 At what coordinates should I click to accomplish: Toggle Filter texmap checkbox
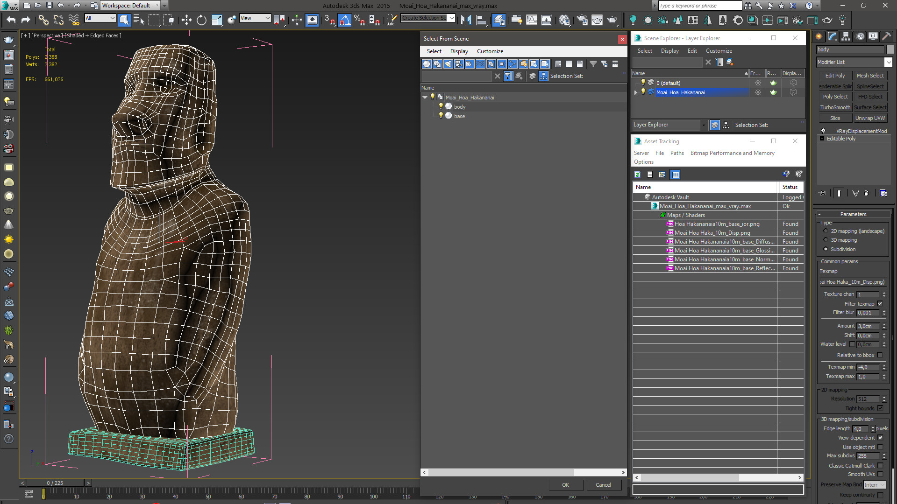(880, 304)
